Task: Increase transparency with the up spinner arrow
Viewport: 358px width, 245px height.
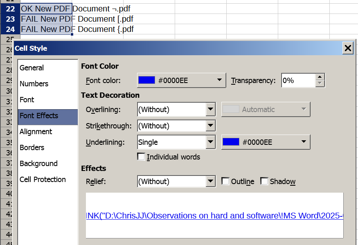Action: point(320,77)
